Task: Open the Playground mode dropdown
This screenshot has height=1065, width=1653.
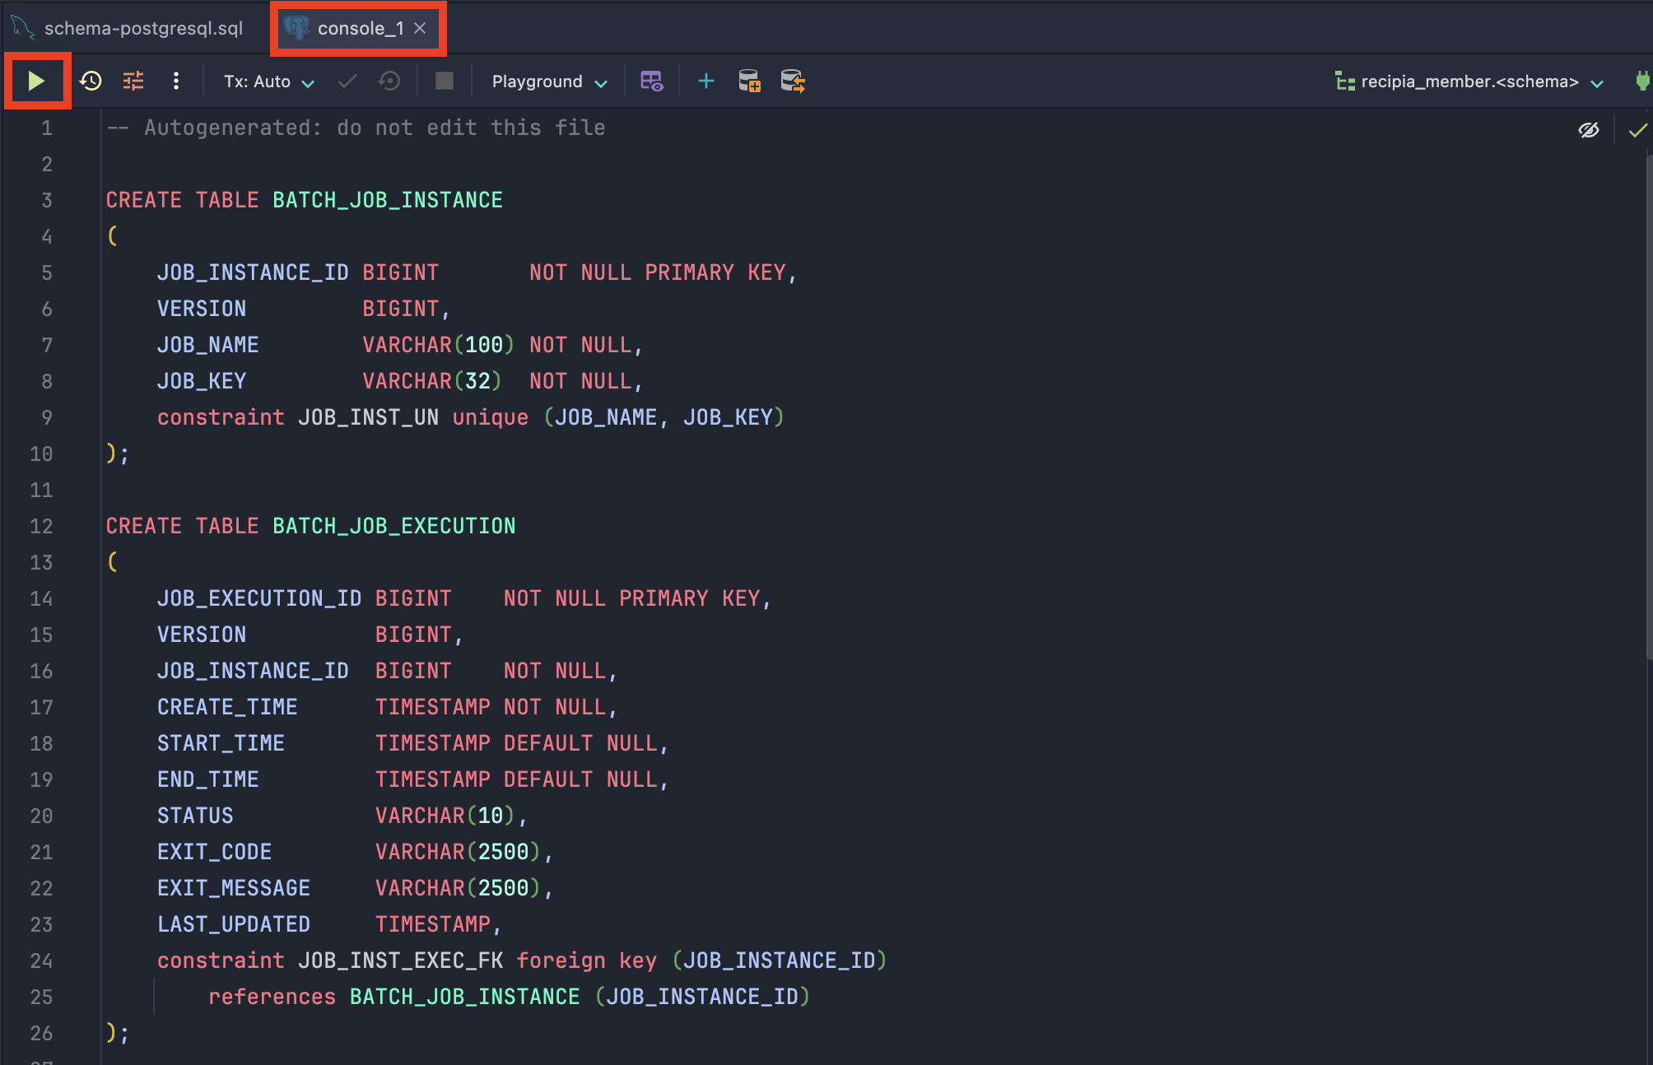Action: pyautogui.click(x=549, y=81)
